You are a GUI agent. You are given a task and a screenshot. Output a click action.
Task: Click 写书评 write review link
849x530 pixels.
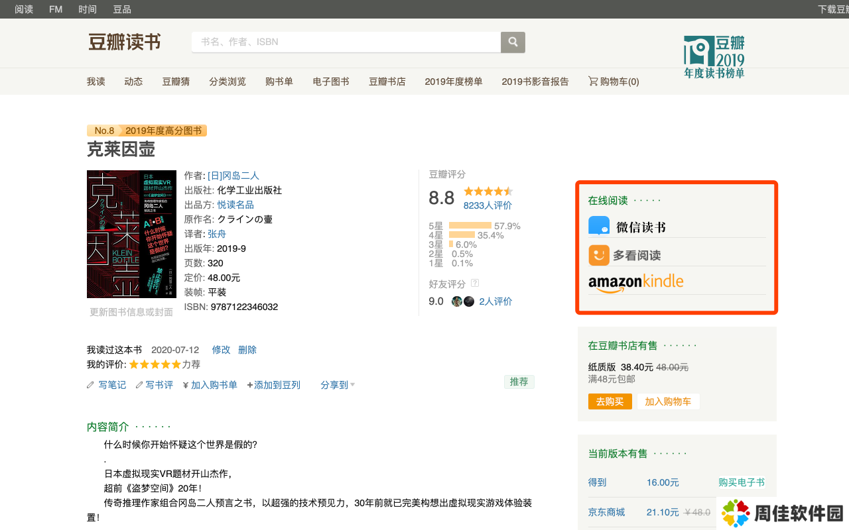coord(159,385)
